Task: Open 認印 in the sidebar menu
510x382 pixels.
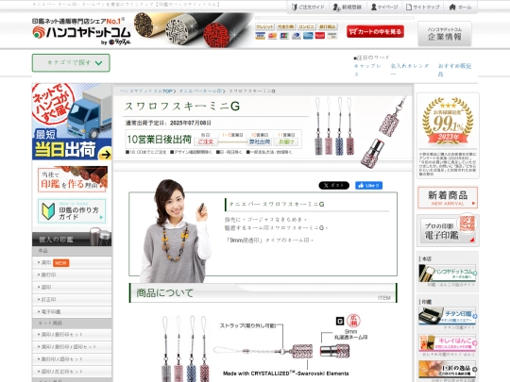Action: coord(72,288)
